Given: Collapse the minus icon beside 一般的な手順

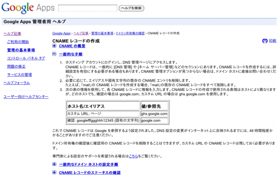Looking at the screenshot, I should [x=54, y=54].
